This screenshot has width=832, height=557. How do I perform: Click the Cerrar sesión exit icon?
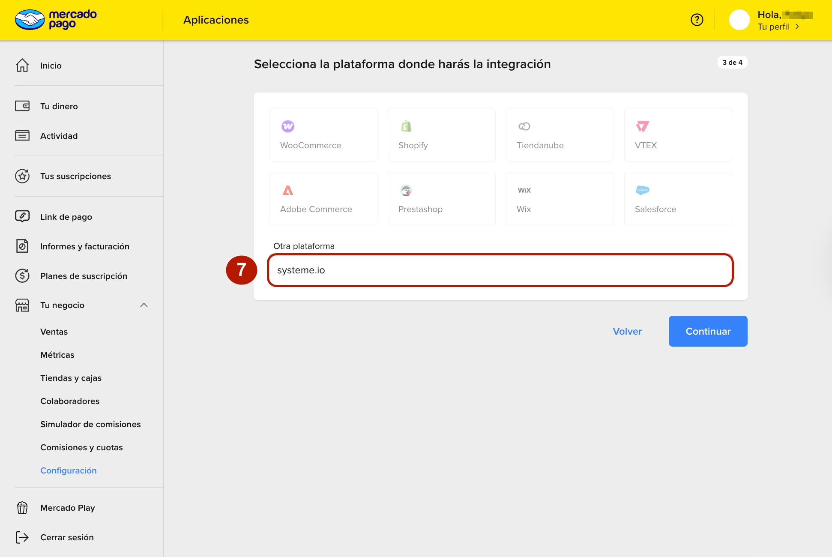pyautogui.click(x=22, y=537)
